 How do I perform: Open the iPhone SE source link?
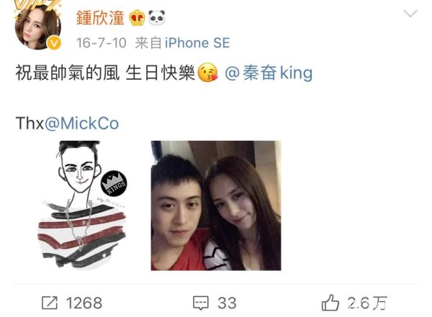click(197, 43)
